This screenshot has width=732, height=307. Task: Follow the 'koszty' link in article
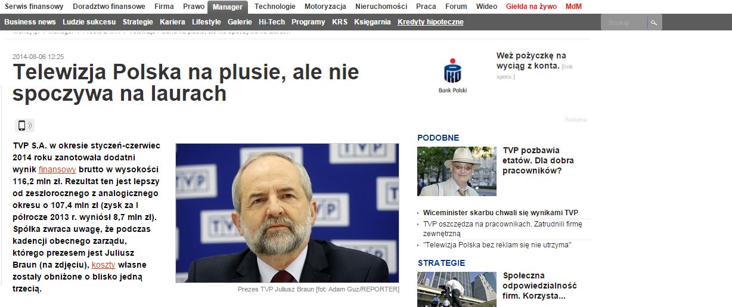tap(103, 265)
